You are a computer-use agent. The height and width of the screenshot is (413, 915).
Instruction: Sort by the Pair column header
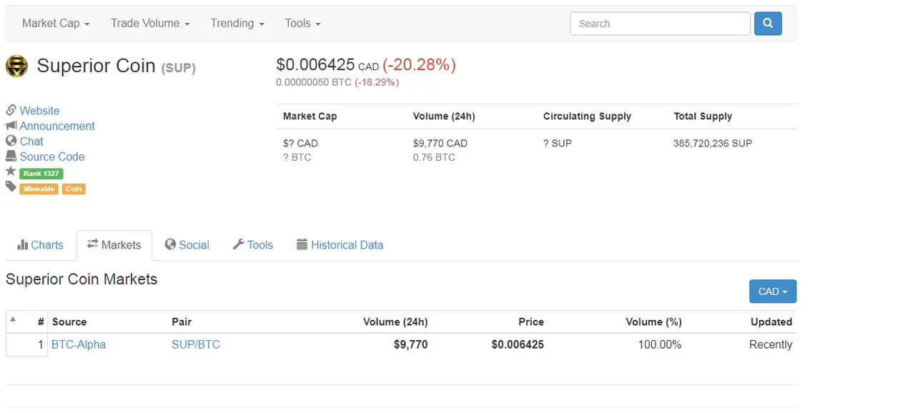pos(182,322)
